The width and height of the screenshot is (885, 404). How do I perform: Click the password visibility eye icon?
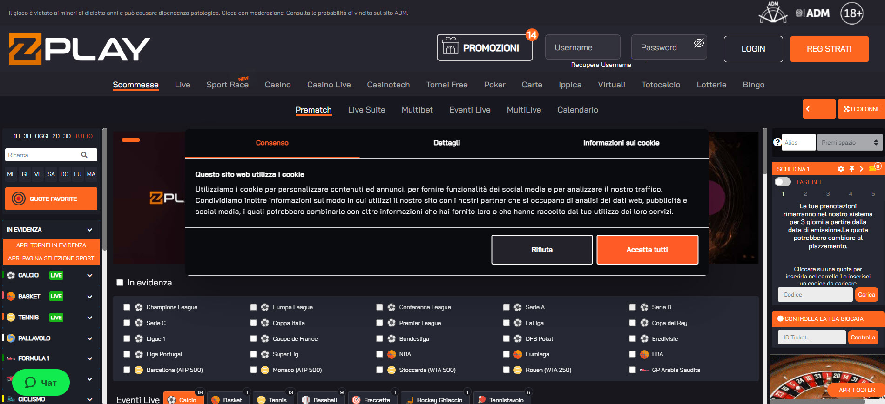pyautogui.click(x=699, y=43)
